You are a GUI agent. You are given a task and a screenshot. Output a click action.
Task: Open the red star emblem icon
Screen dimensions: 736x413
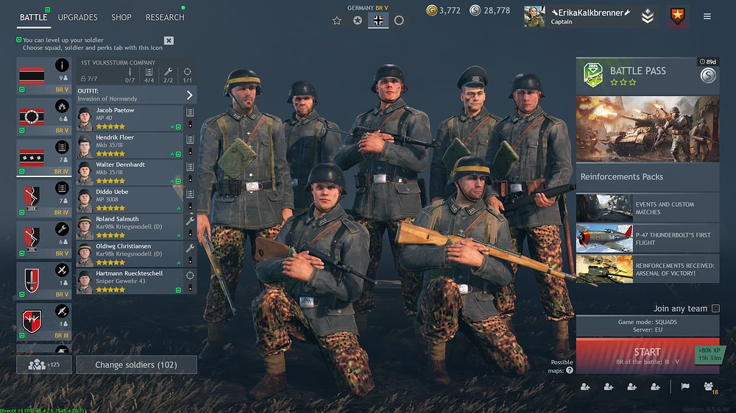(677, 16)
